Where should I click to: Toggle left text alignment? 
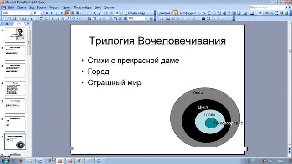(x=68, y=13)
